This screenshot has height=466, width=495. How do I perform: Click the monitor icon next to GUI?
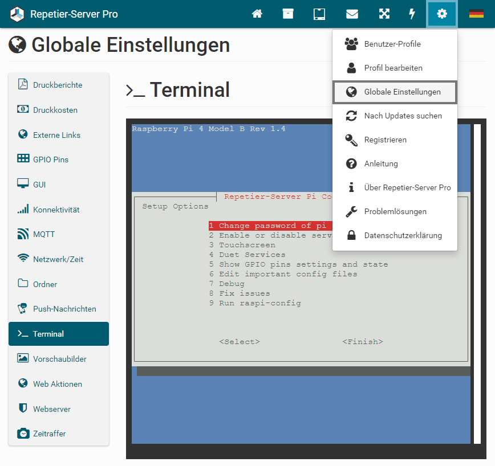tap(23, 183)
